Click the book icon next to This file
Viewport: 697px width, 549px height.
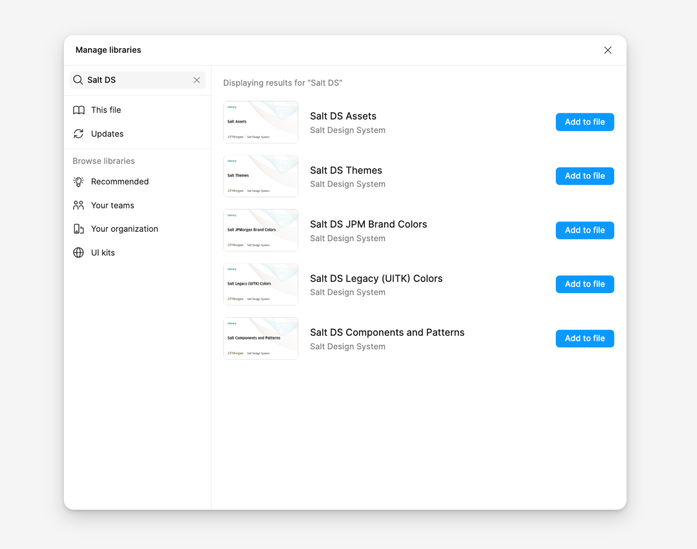pyautogui.click(x=79, y=109)
